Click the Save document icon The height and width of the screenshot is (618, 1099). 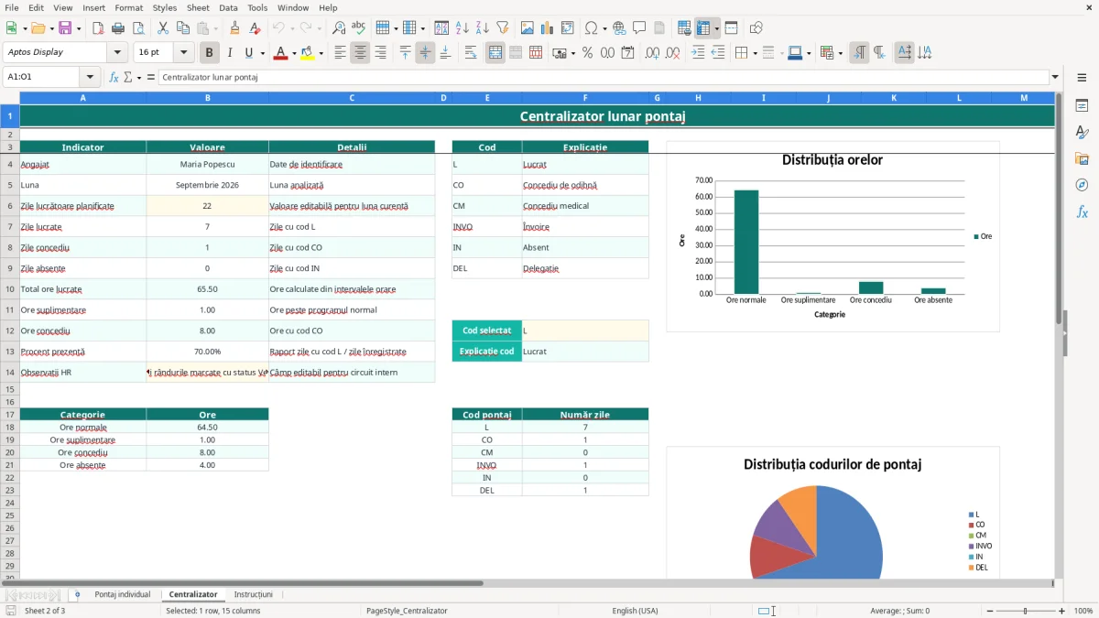click(65, 28)
